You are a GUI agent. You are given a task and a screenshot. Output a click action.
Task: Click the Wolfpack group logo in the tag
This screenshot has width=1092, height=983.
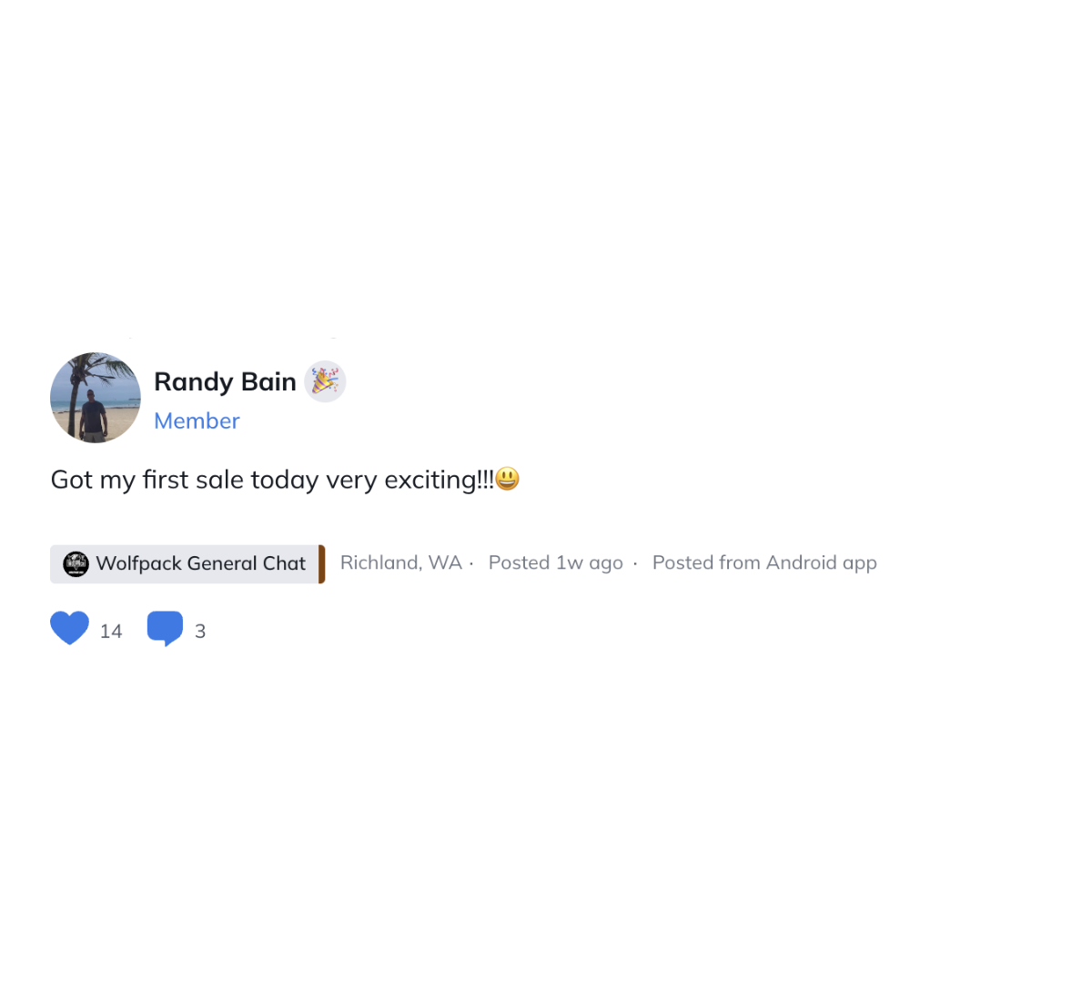tap(76, 564)
